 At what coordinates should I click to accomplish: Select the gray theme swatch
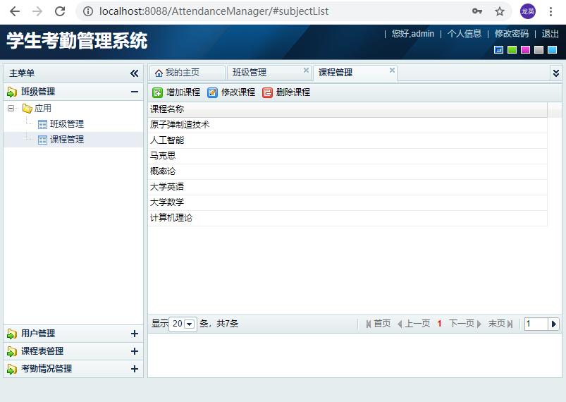click(x=539, y=49)
